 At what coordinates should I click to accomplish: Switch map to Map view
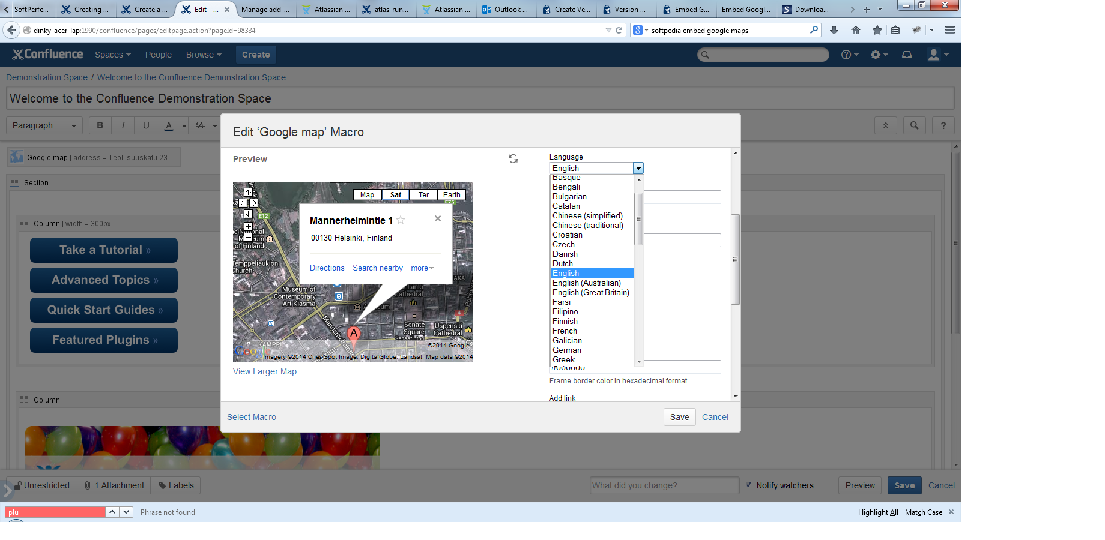pyautogui.click(x=367, y=194)
